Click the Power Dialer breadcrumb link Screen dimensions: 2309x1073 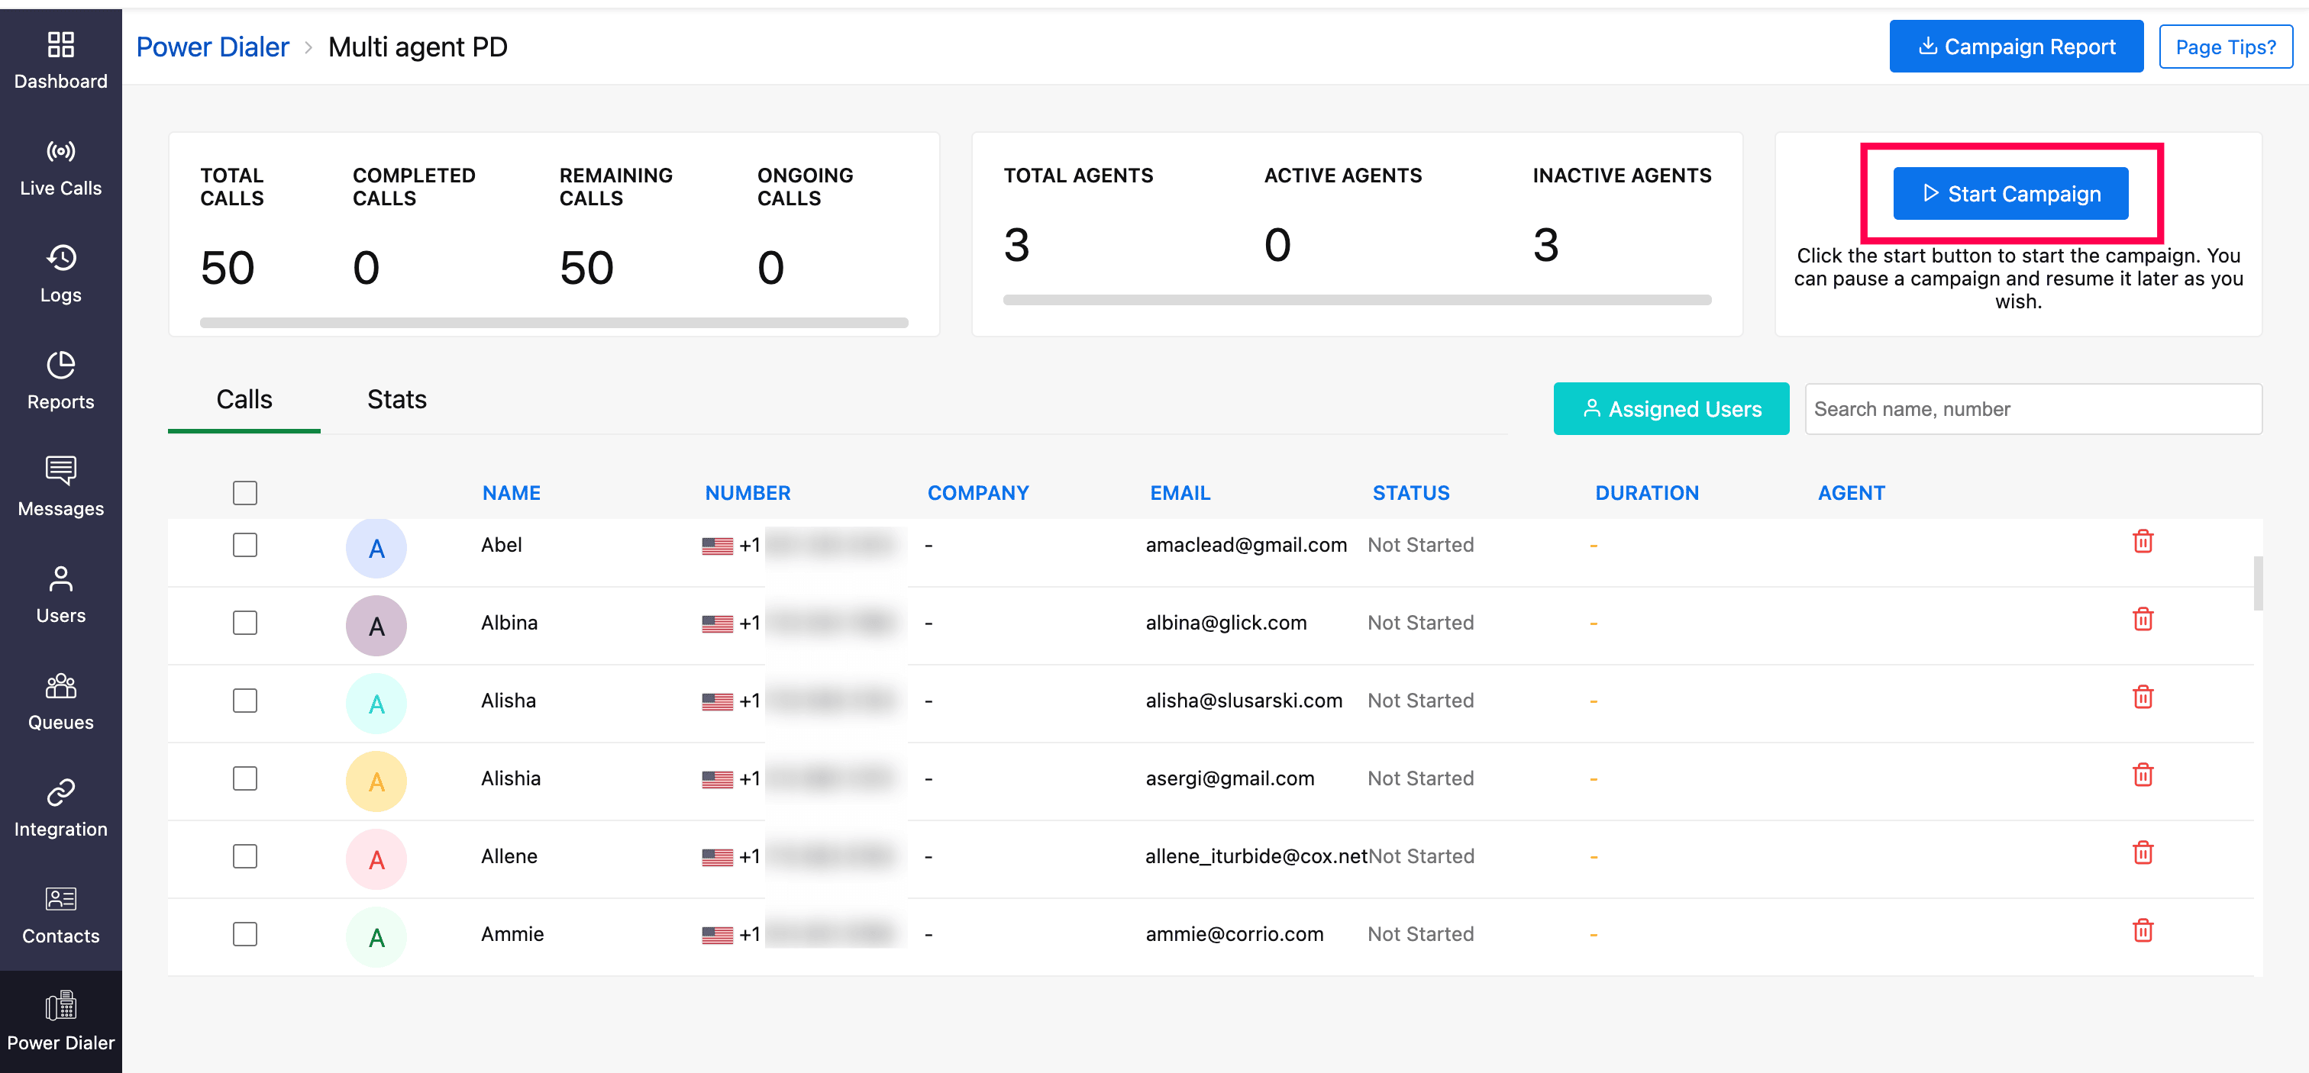[x=212, y=47]
